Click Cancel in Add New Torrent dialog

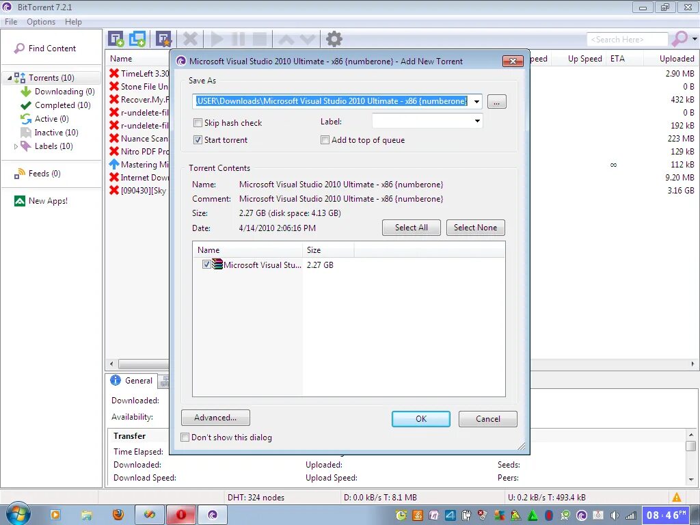(488, 419)
